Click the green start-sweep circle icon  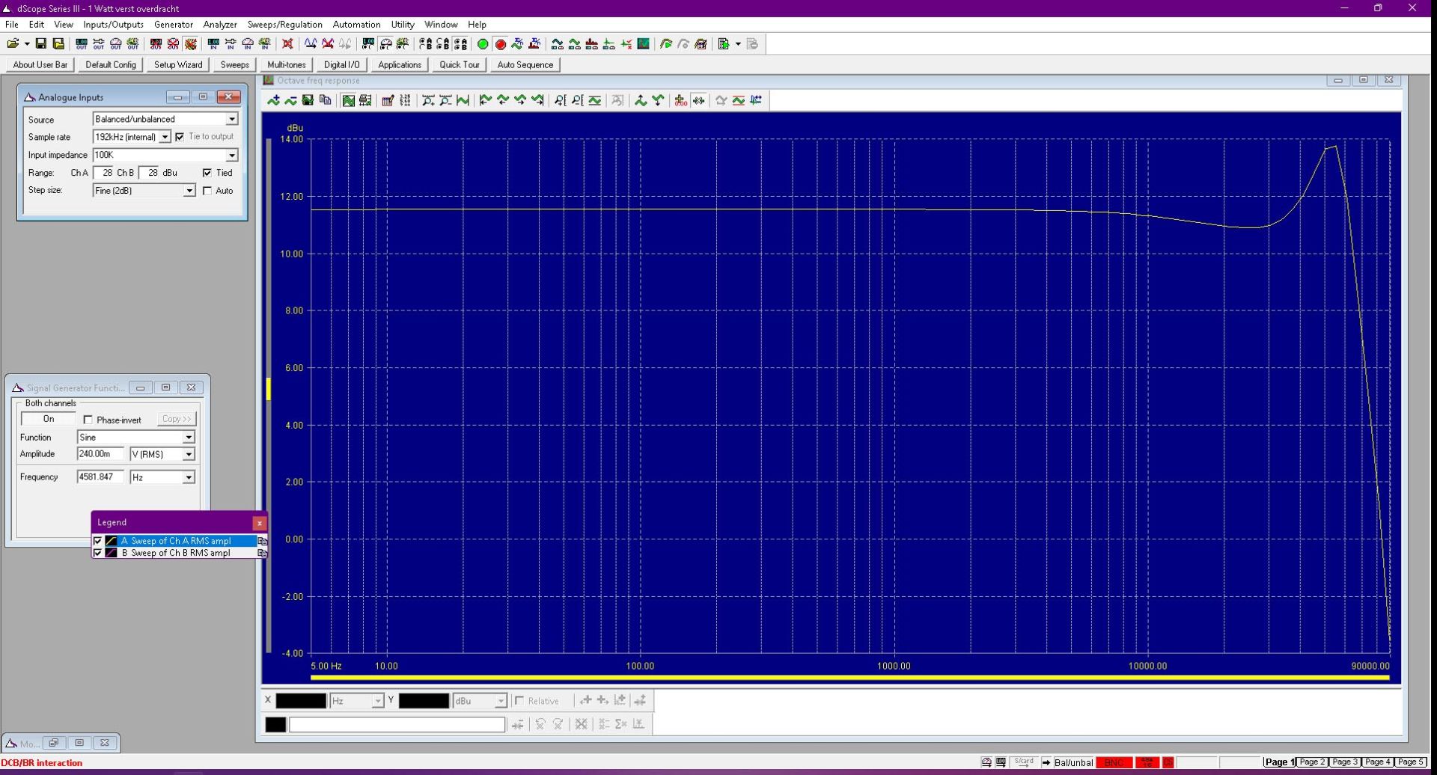(x=483, y=44)
